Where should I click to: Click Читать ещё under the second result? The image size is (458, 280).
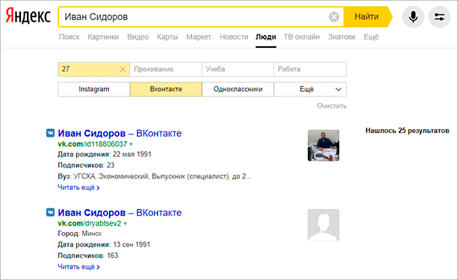point(78,267)
